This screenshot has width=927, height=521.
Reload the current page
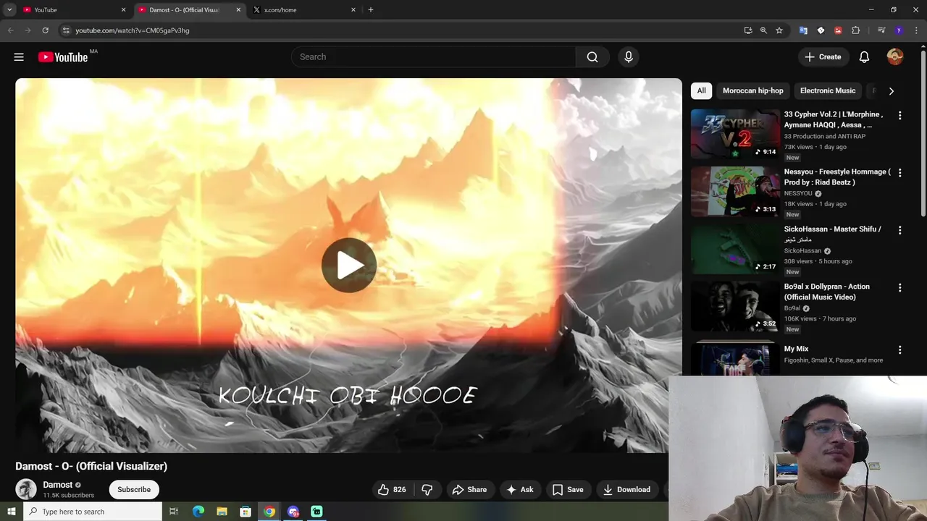point(45,30)
